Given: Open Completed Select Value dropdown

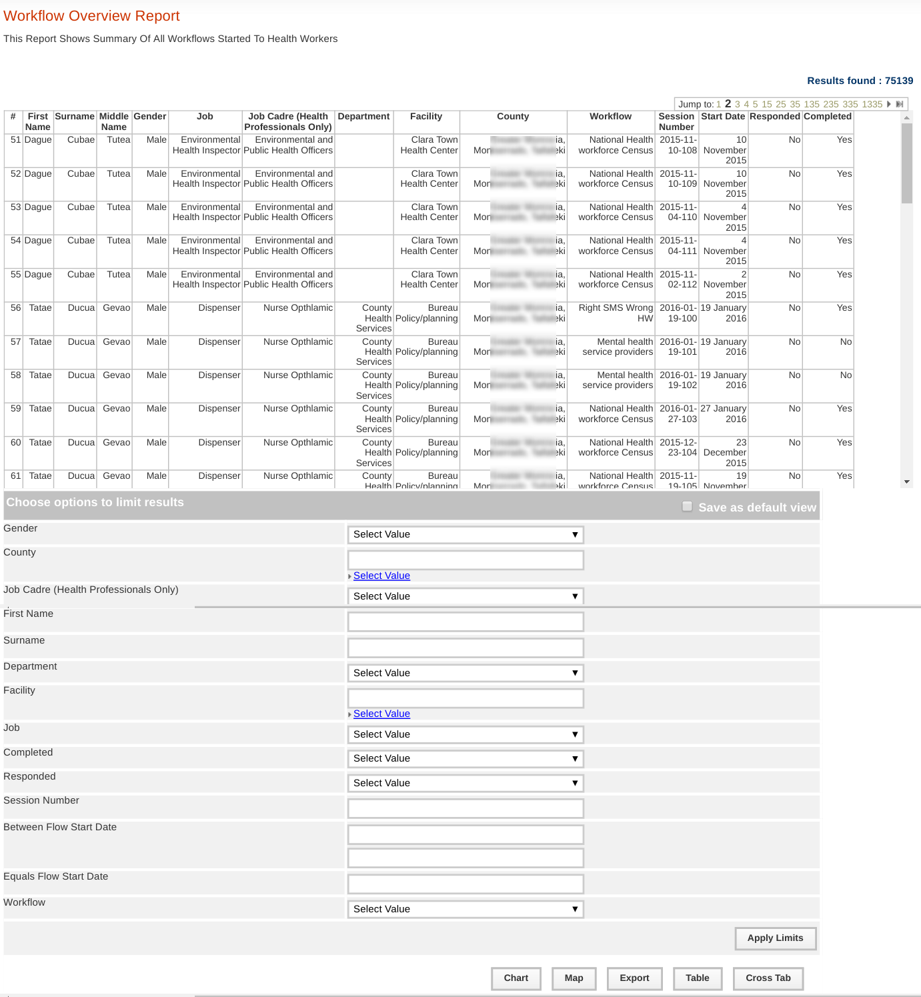Looking at the screenshot, I should point(466,759).
